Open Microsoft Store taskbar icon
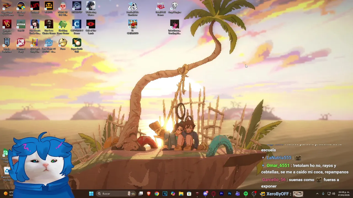This screenshot has width=353, height=198. click(189, 194)
